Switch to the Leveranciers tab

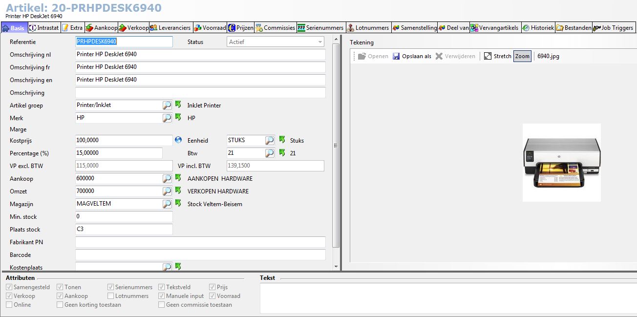[170, 28]
